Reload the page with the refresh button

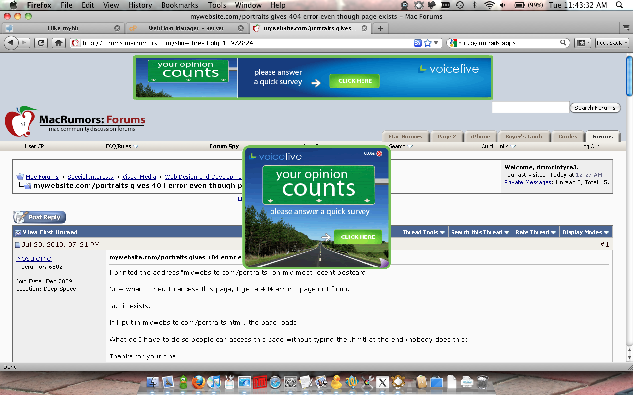coord(42,43)
